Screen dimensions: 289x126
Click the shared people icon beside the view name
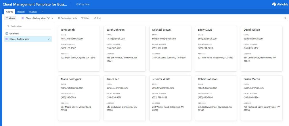point(48,18)
